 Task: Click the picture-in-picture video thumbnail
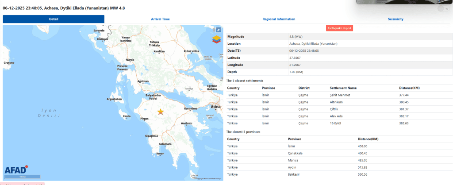[404, 2]
